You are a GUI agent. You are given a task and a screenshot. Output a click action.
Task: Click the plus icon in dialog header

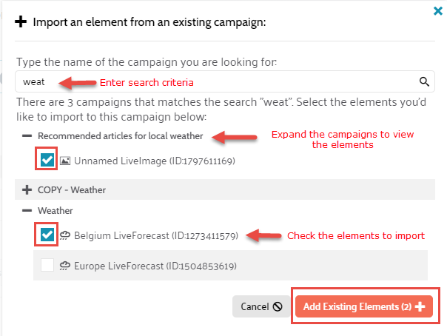[21, 22]
